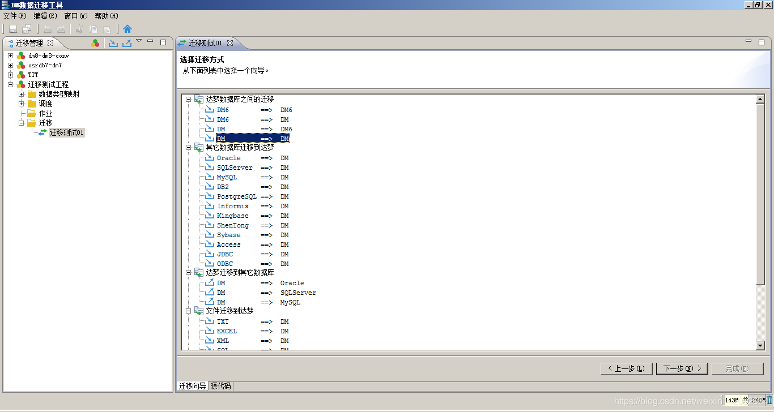Viewport: 774px width, 412px height.
Task: Switch to the 源代码 bottom tab
Action: click(220, 386)
